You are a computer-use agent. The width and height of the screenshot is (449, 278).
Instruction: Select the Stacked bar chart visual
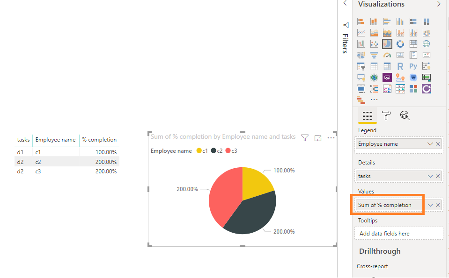(361, 21)
